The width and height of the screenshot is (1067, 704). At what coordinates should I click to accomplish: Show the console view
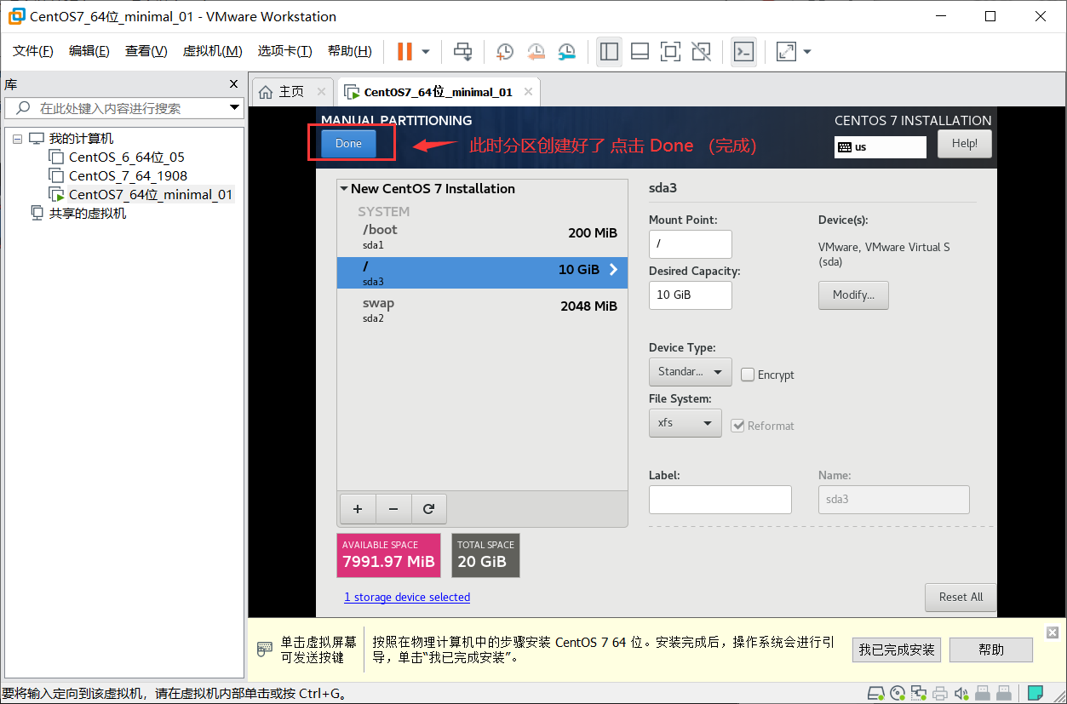pos(743,52)
